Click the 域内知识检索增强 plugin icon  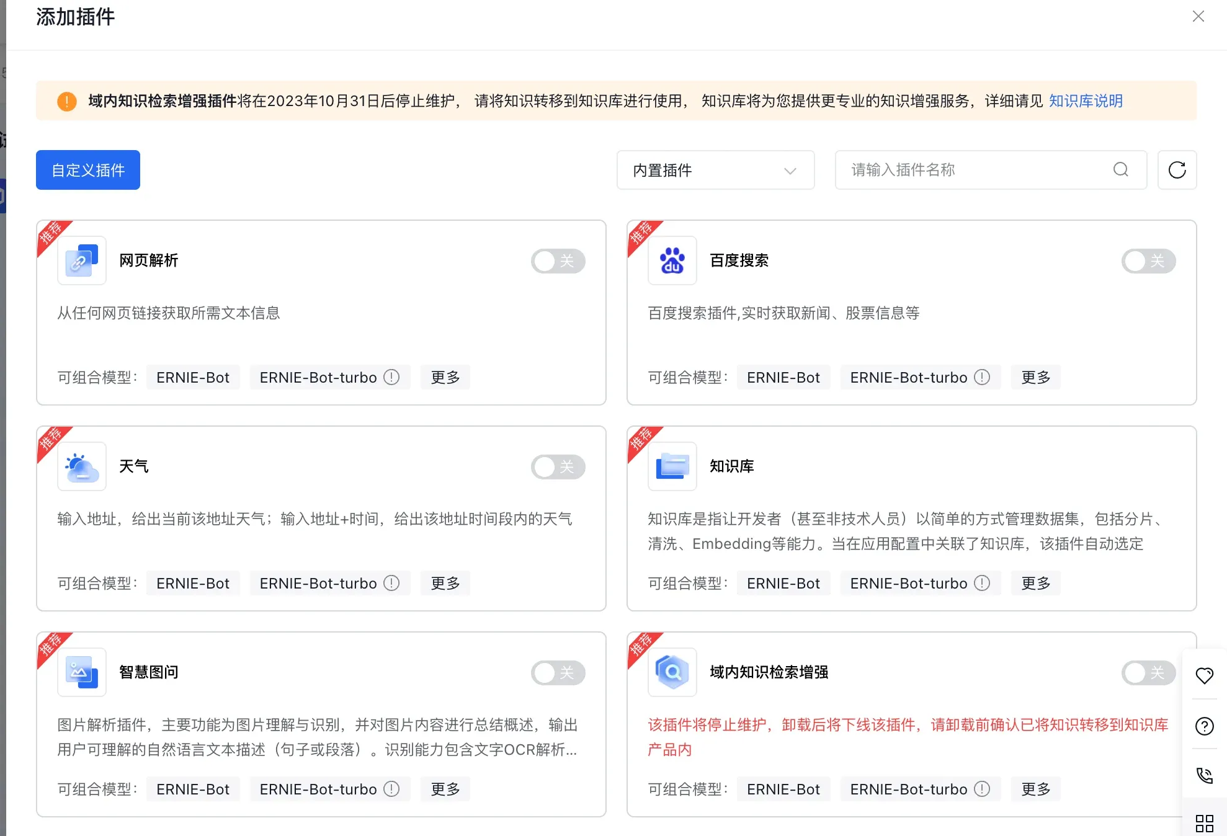pyautogui.click(x=672, y=672)
